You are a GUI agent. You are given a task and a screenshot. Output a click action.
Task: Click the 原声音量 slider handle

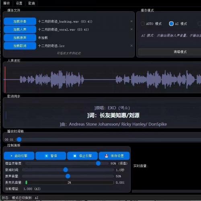coord(68,176)
